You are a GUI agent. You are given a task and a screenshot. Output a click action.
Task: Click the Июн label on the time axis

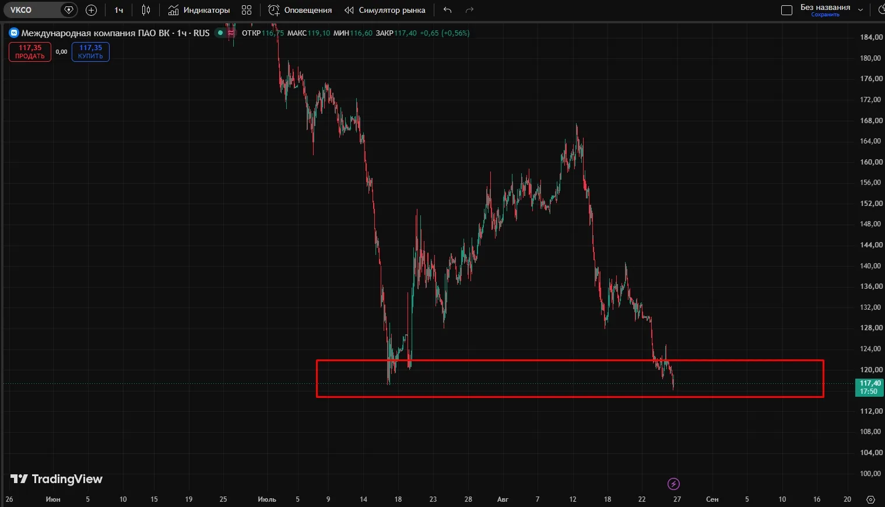[x=53, y=499]
